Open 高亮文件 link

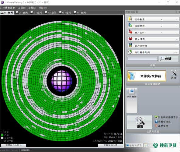pyautogui.click(x=163, y=126)
